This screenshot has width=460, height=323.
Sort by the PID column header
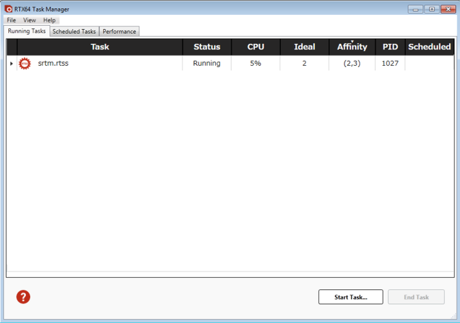coord(390,46)
